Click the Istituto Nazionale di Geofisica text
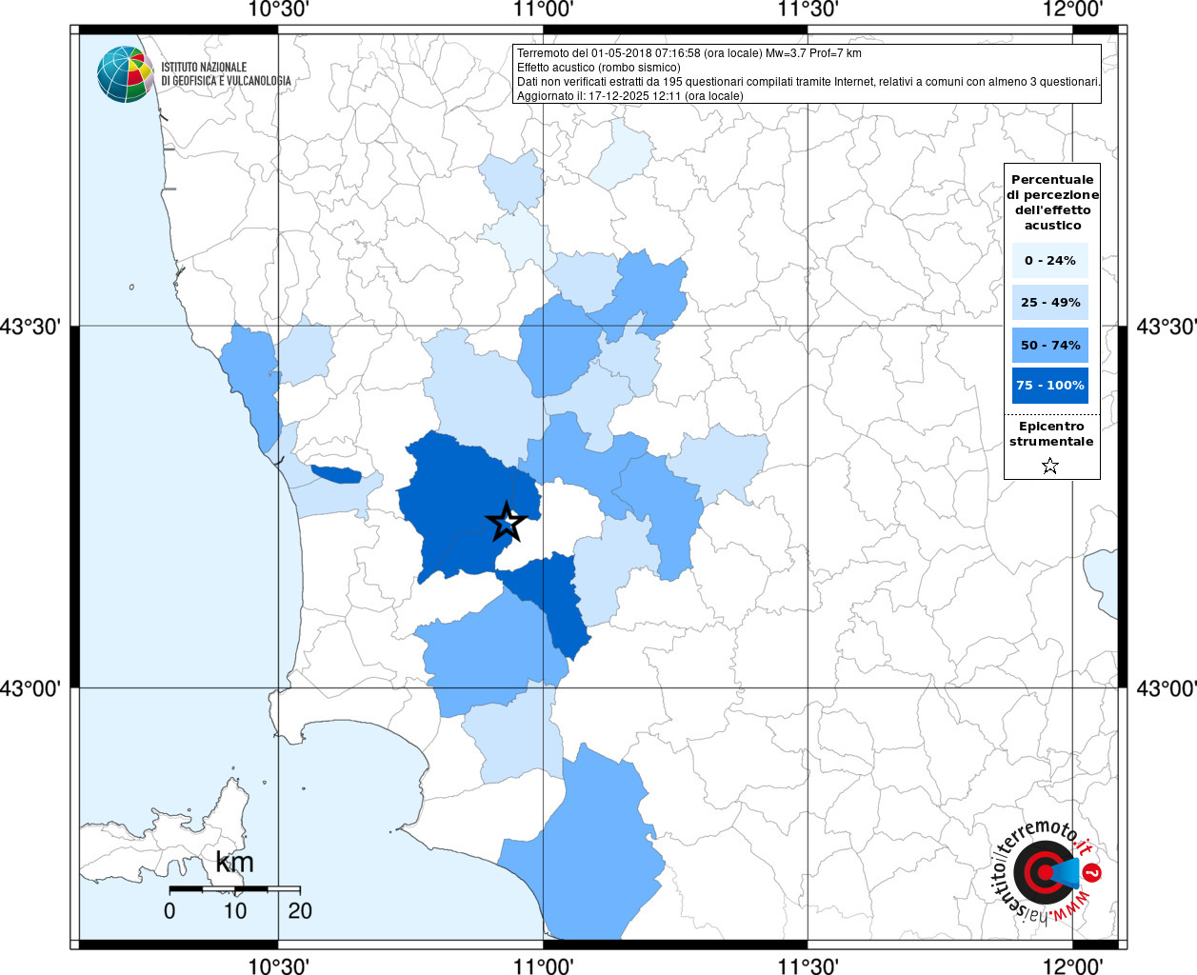Image resolution: width=1197 pixels, height=975 pixels. (x=226, y=74)
